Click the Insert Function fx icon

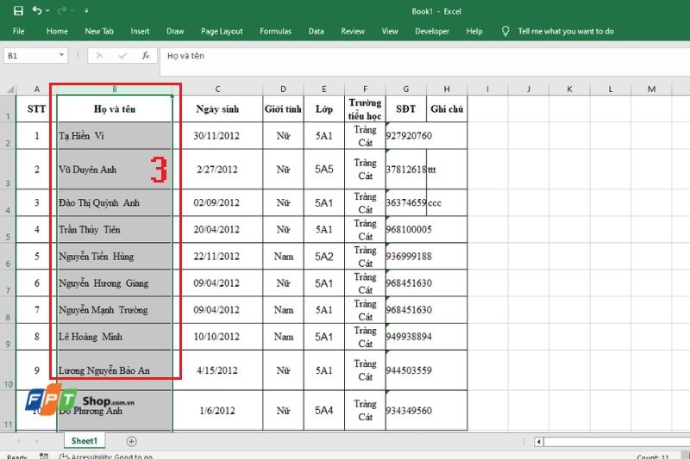(x=146, y=55)
